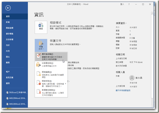Click 新增標籤 add tag field
This screenshot has width=159, height=113.
(133, 45)
